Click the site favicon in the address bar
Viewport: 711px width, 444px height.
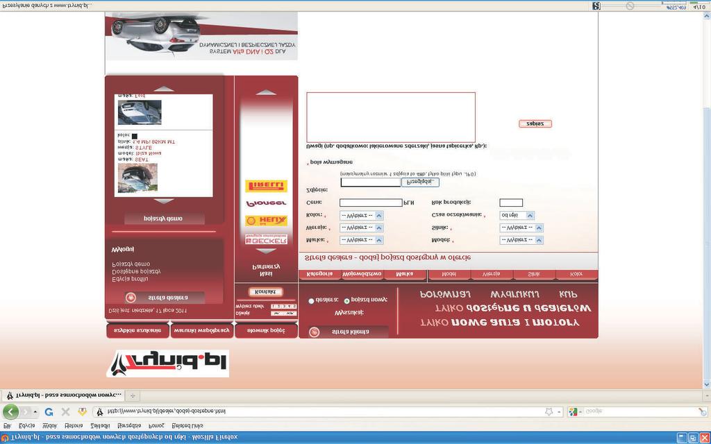coord(101,412)
